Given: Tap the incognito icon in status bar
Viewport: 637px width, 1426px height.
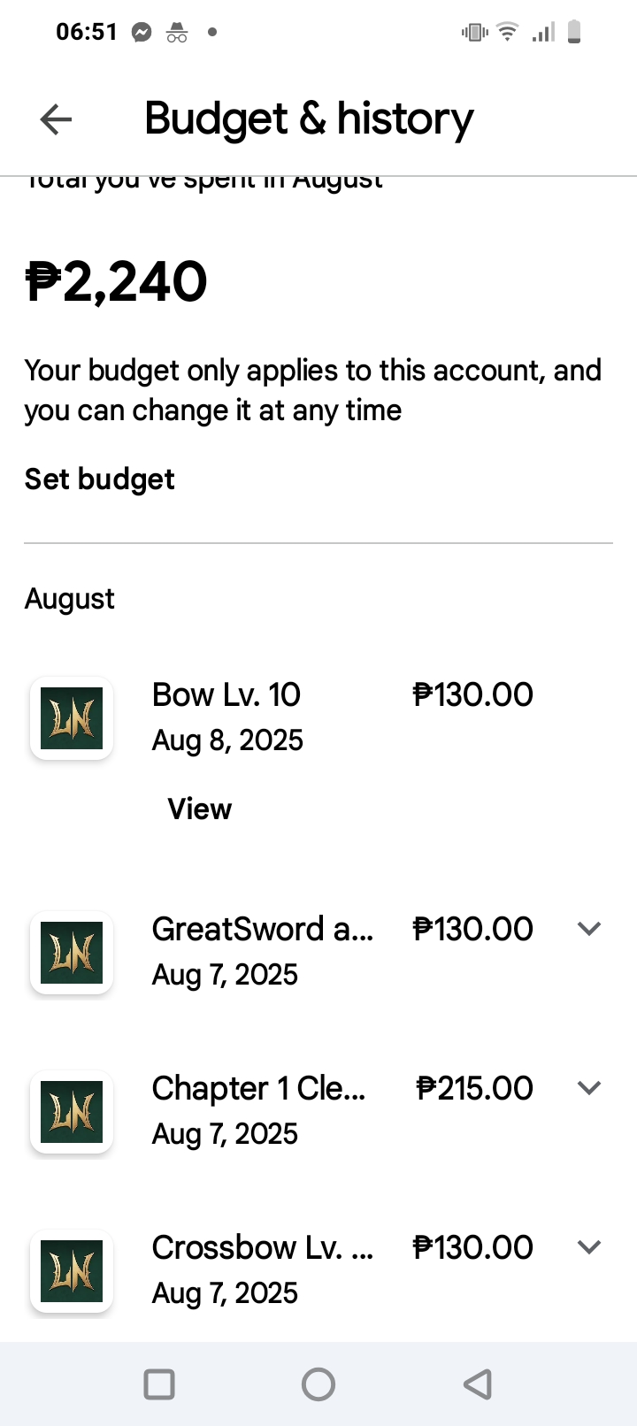Looking at the screenshot, I should pos(177,33).
